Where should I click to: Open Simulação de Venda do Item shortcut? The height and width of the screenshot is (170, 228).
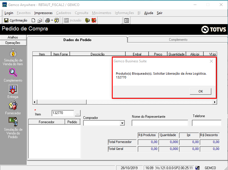(x=13, y=57)
